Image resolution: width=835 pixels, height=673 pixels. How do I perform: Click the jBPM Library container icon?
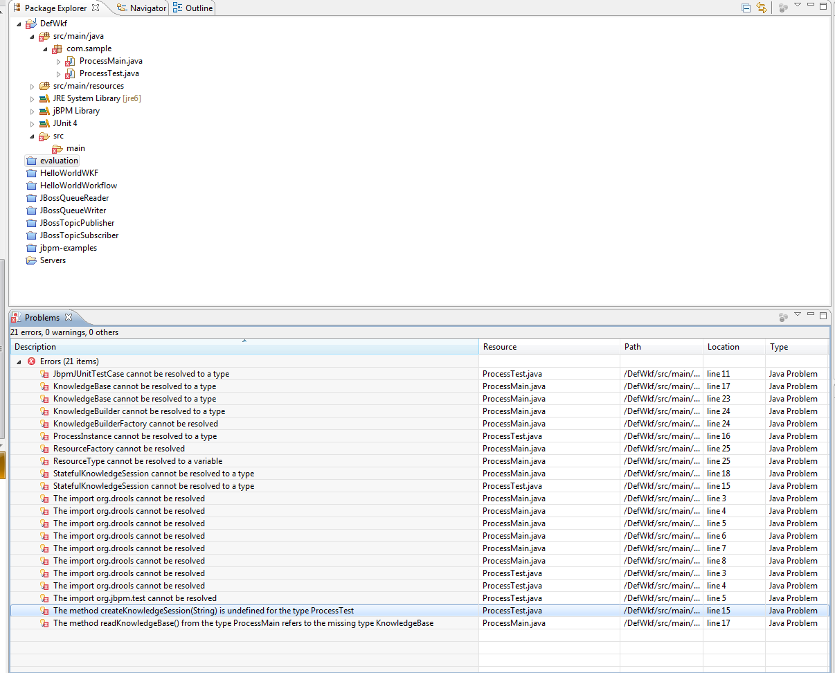pyautogui.click(x=44, y=111)
